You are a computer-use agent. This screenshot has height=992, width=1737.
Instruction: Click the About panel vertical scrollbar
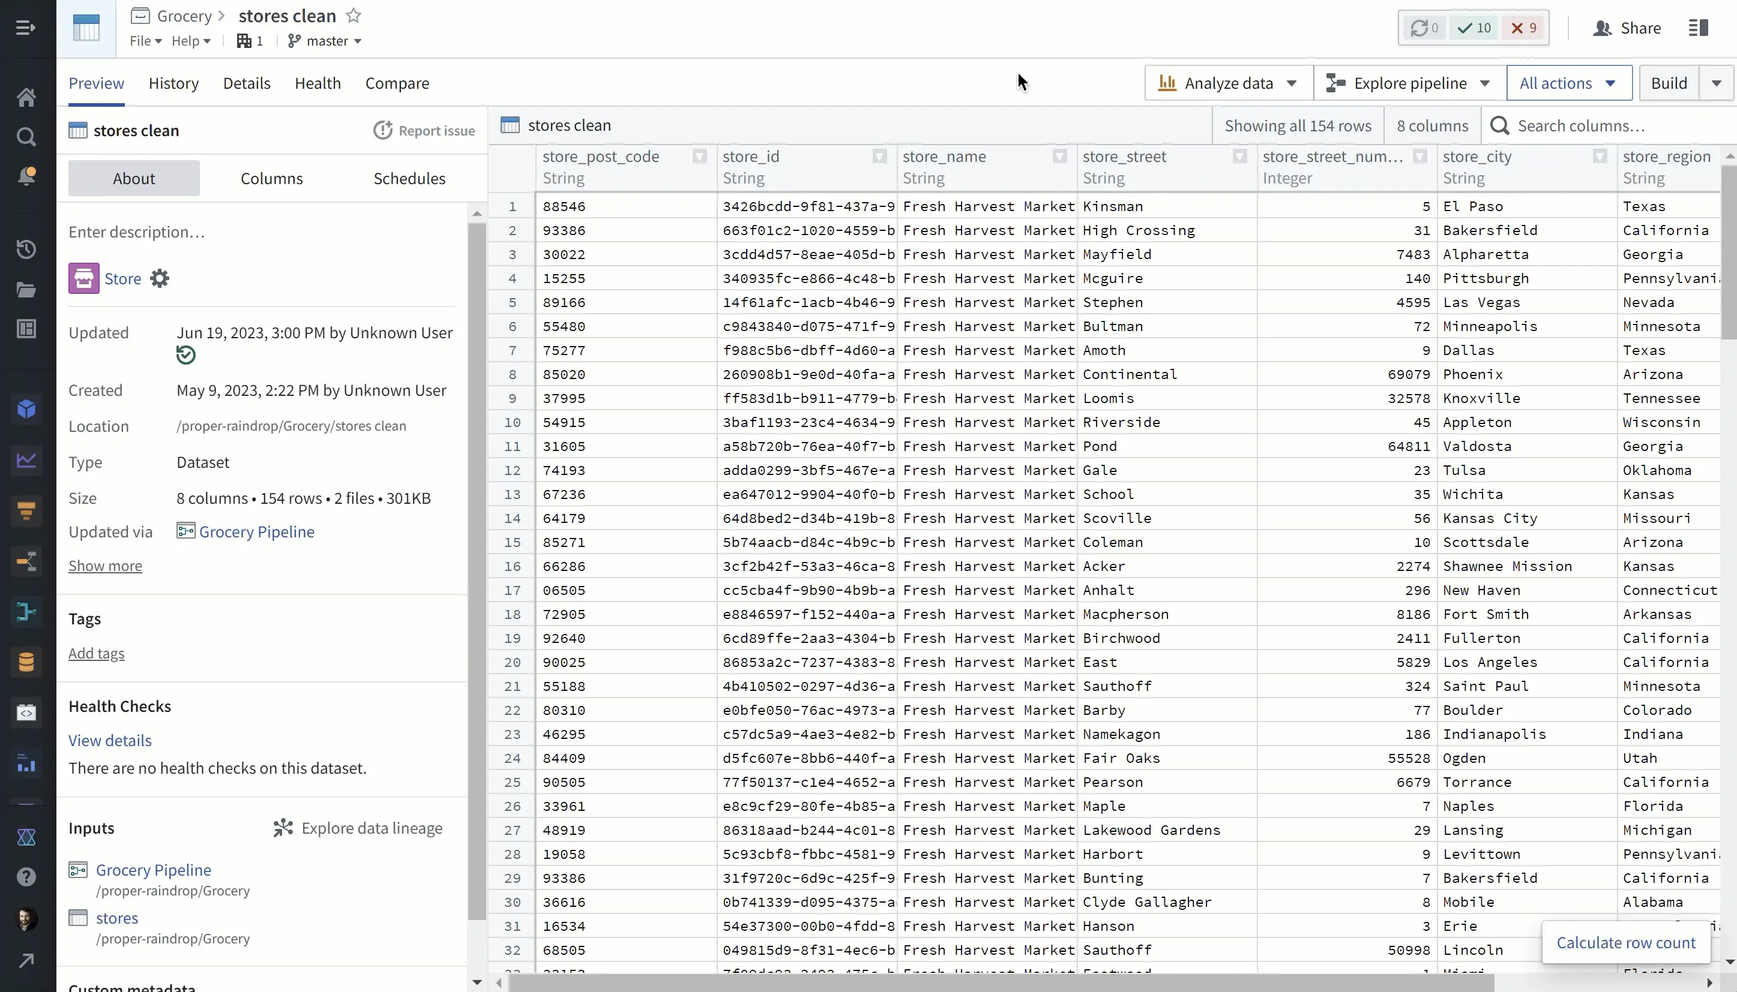[x=477, y=571]
